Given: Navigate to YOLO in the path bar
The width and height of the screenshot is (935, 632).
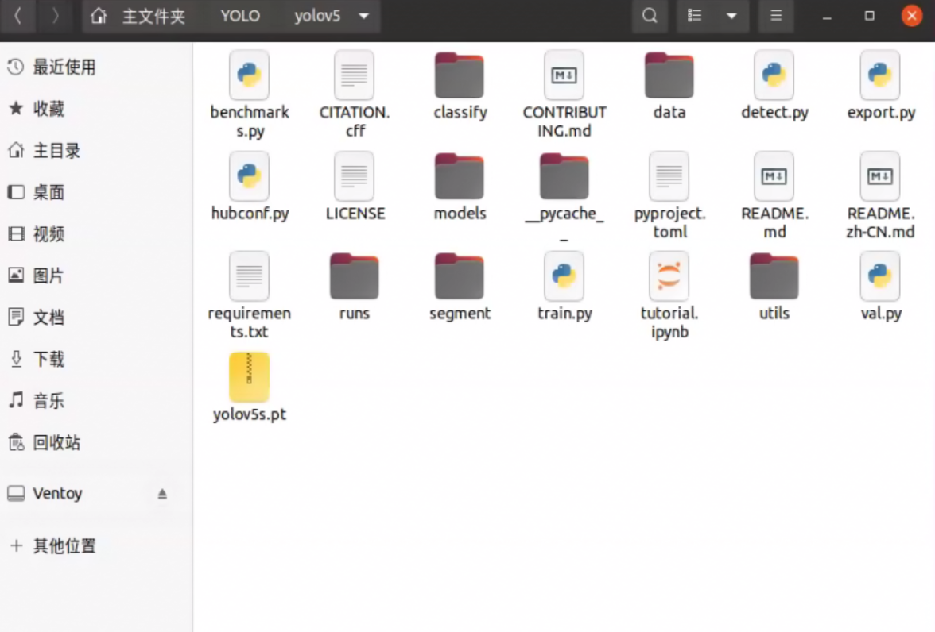Looking at the screenshot, I should coord(240,16).
